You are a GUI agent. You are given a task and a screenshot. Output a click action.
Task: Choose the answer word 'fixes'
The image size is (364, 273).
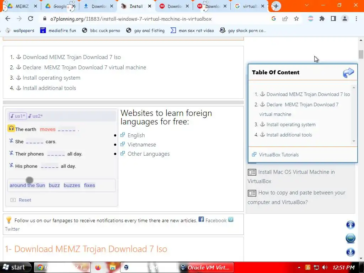pos(90,185)
